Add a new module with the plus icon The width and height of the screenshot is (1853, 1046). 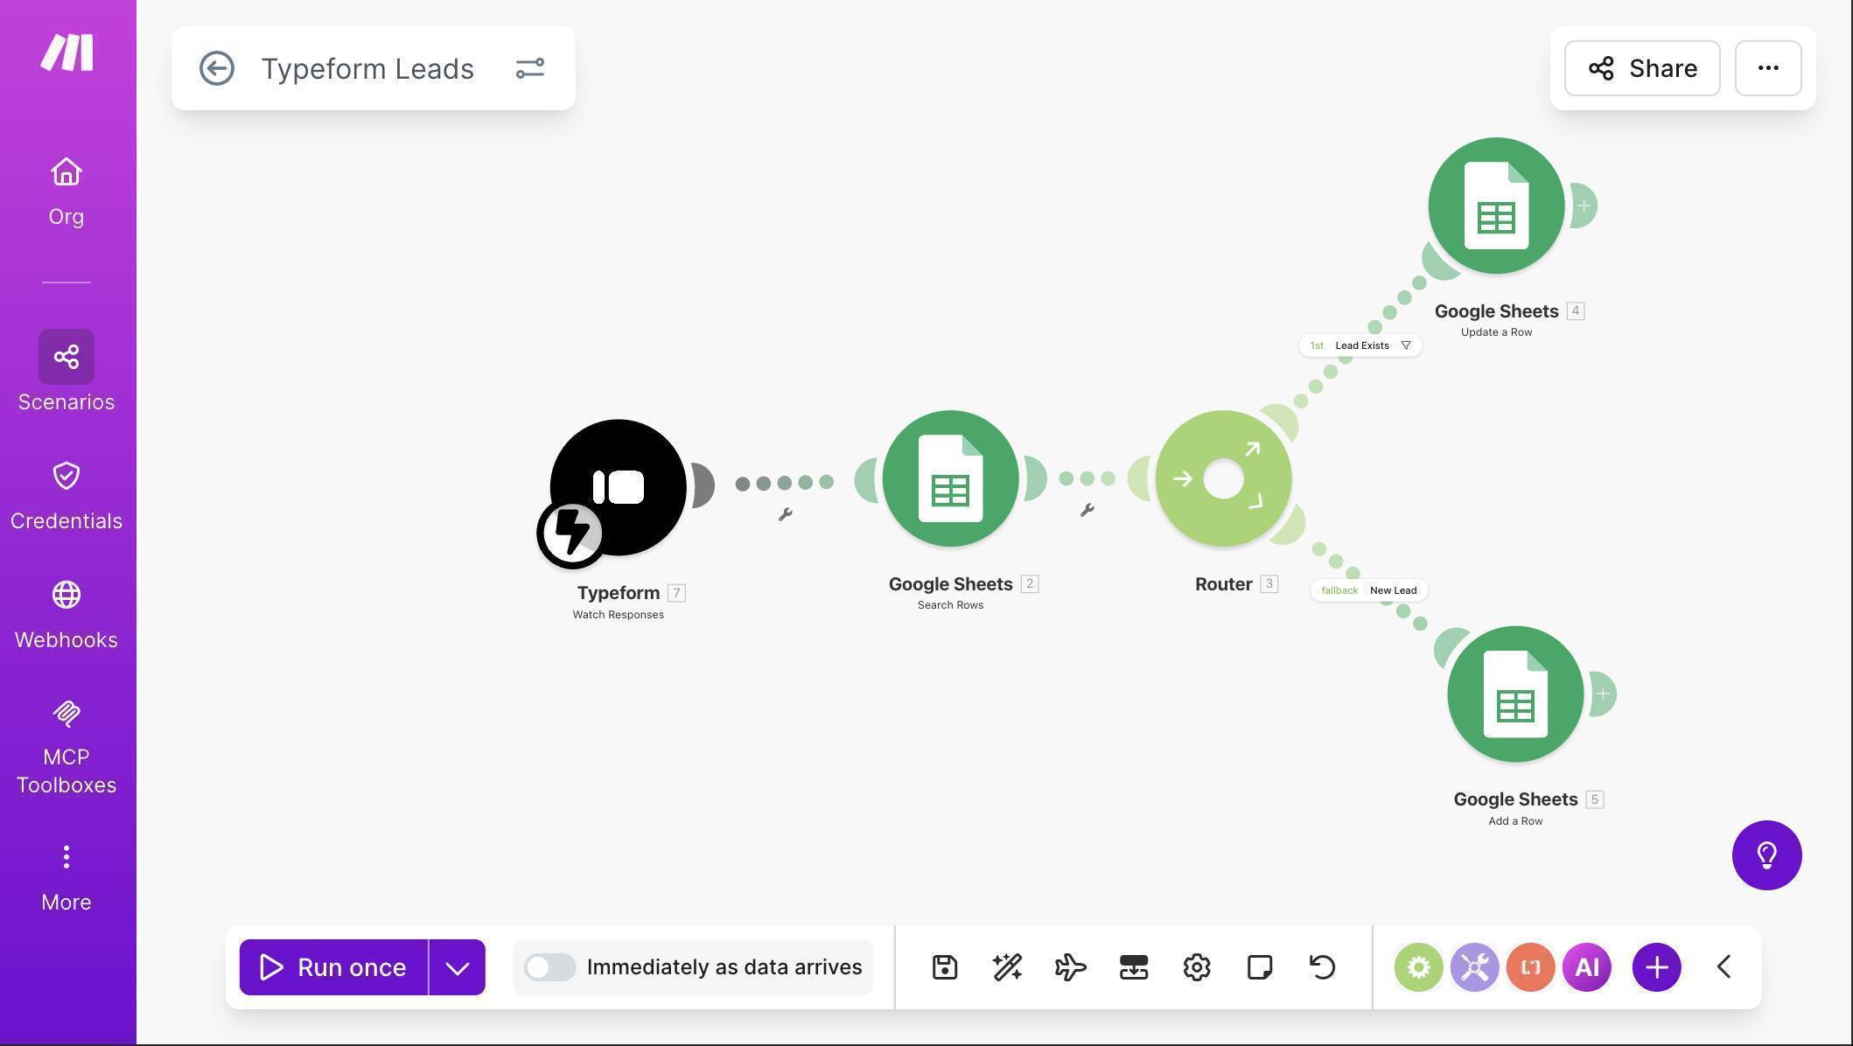tap(1655, 967)
